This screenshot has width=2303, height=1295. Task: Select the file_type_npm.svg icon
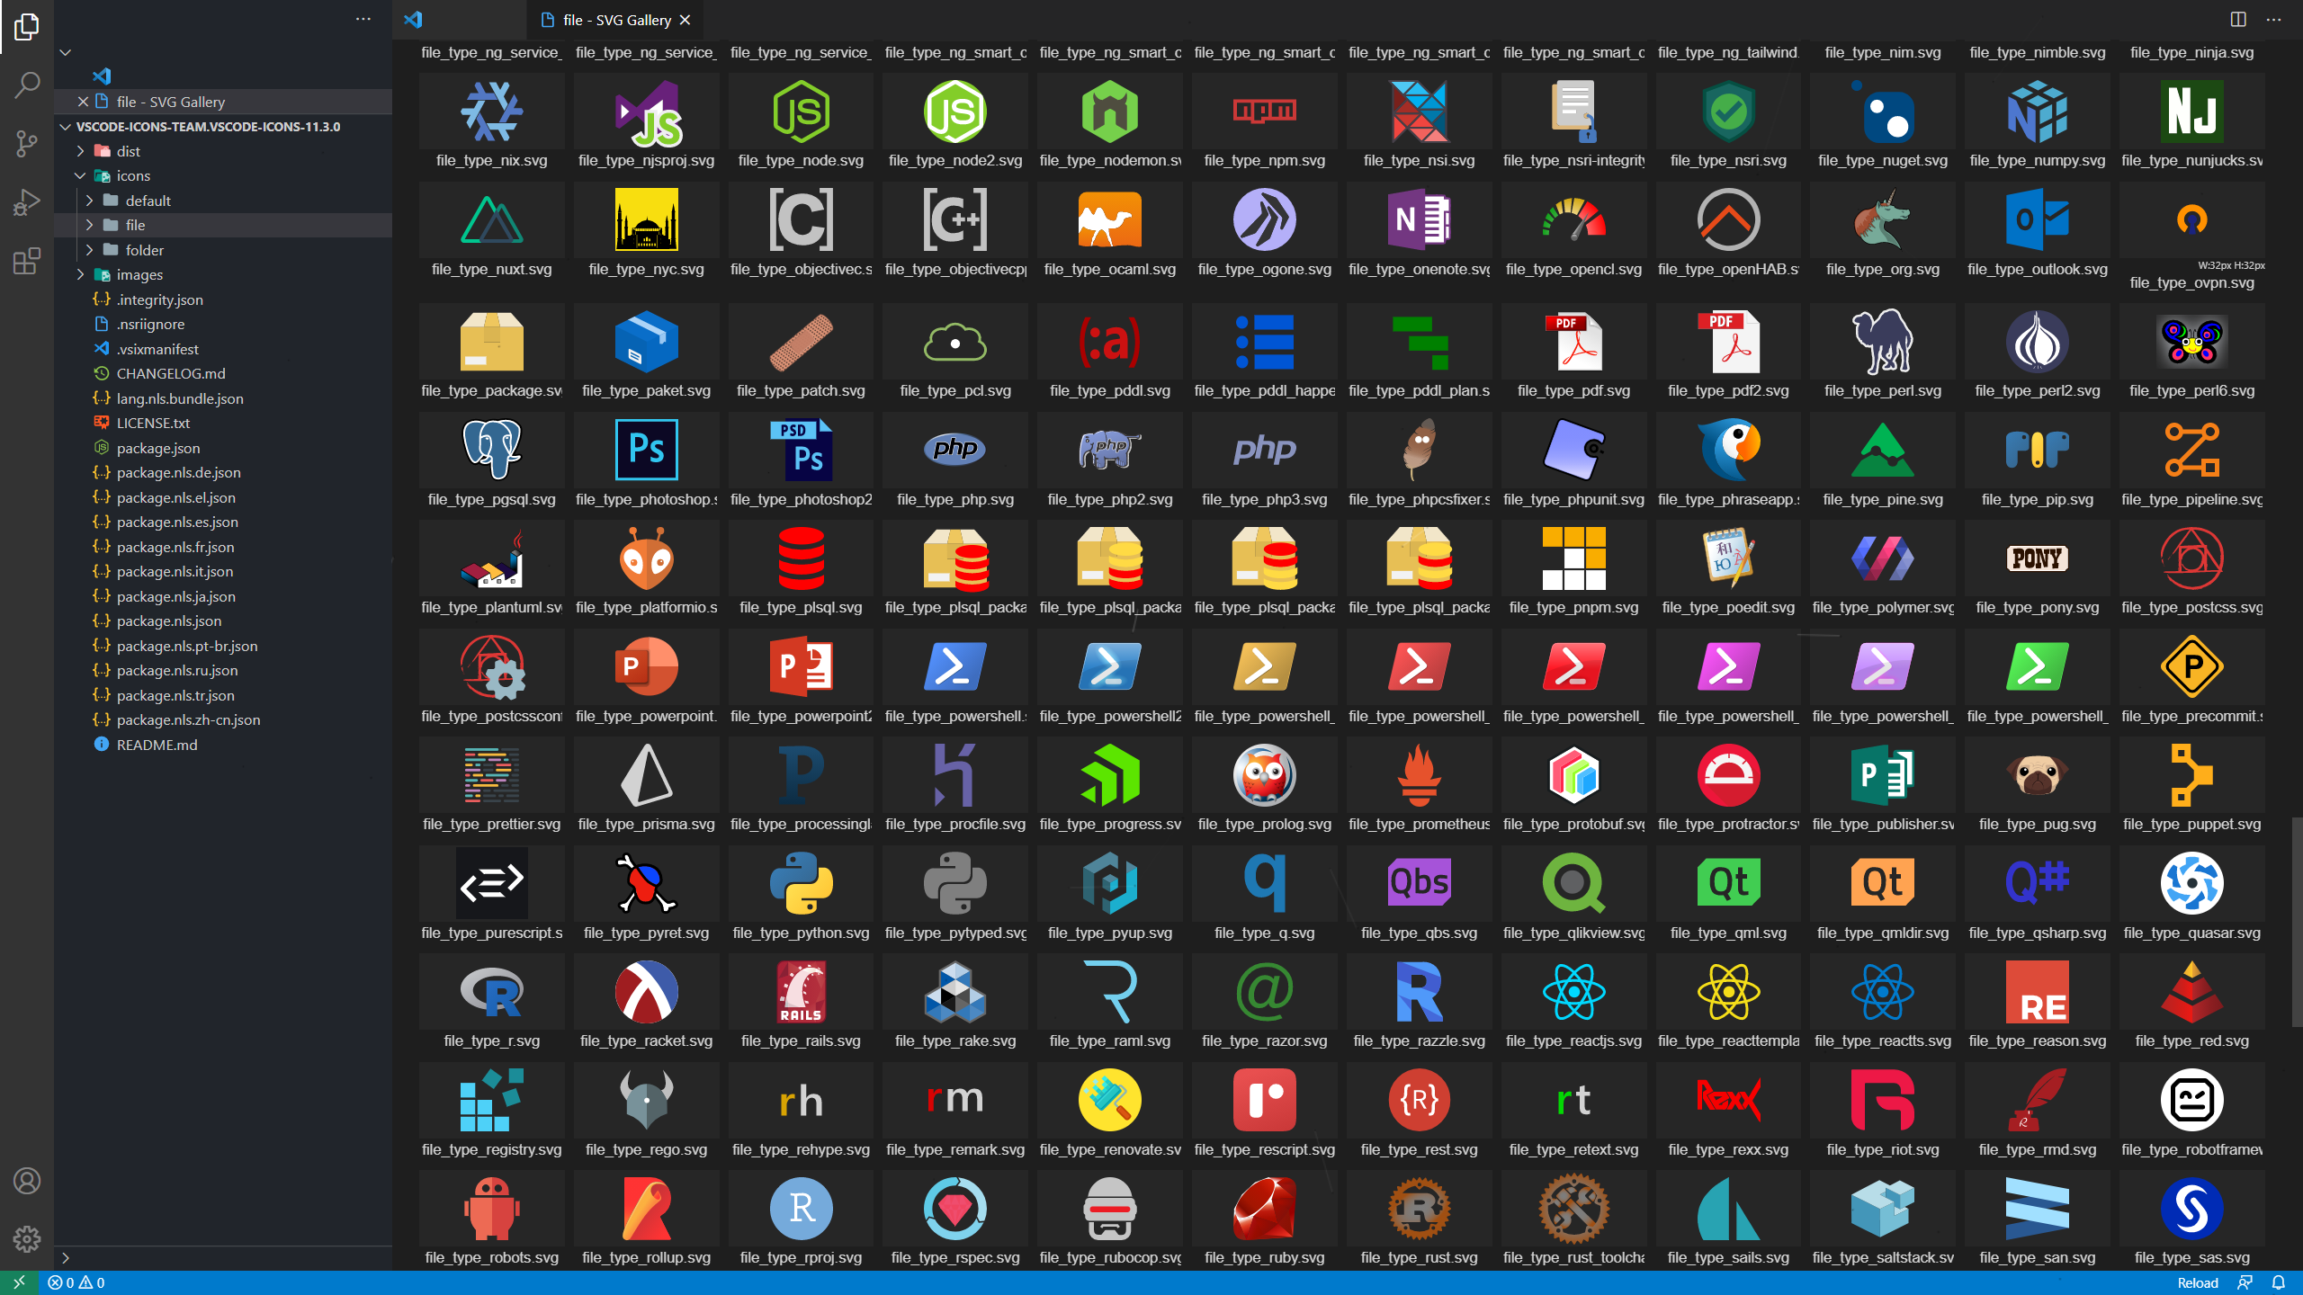(x=1264, y=112)
